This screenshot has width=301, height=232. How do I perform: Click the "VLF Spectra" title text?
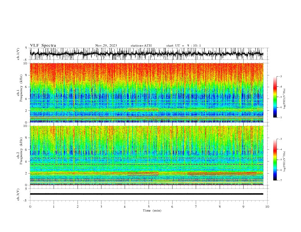43,45
